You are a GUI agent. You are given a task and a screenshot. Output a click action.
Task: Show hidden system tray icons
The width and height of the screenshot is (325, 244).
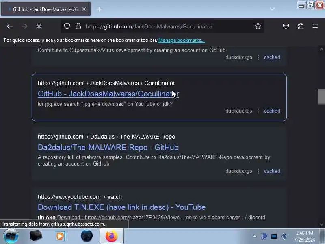coord(255,236)
